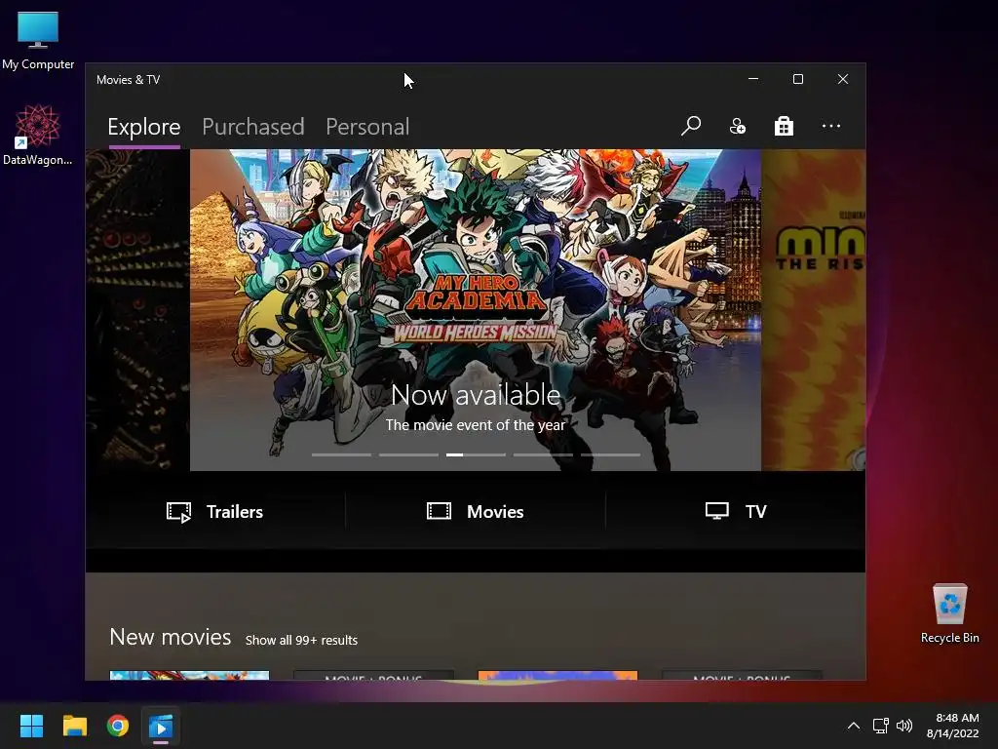Select the My Computer desktop icon

(x=38, y=40)
